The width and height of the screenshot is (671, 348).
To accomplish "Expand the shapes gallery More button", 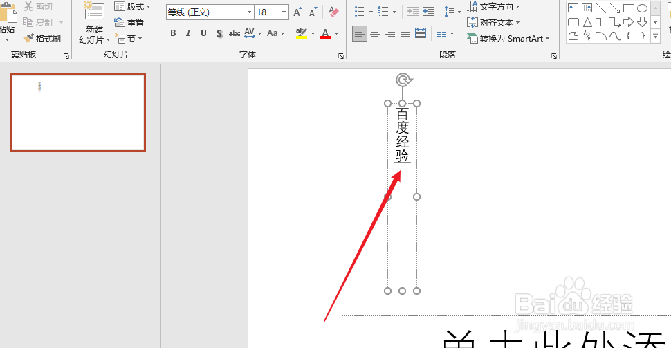I will (x=655, y=37).
